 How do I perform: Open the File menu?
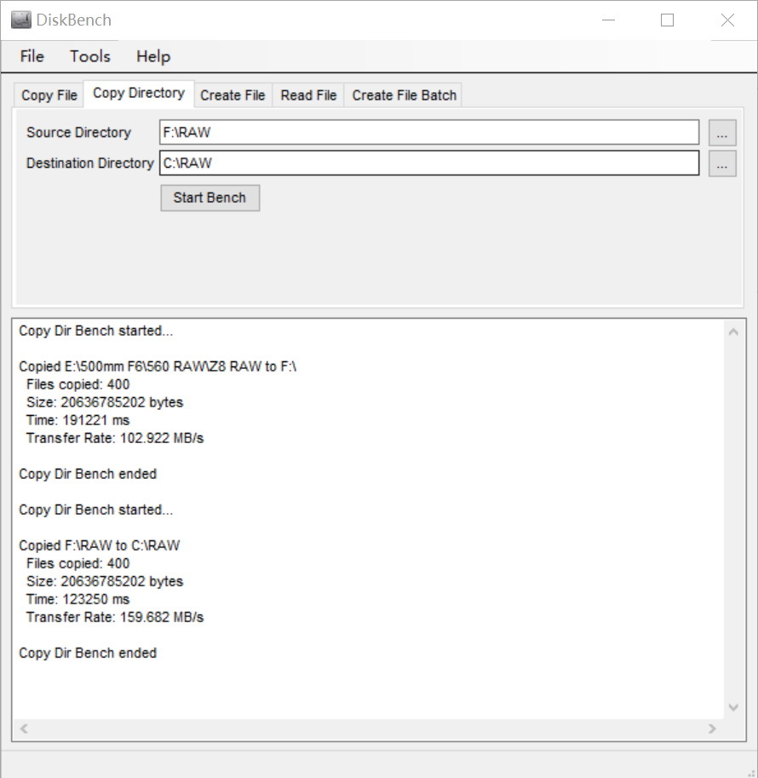click(32, 56)
